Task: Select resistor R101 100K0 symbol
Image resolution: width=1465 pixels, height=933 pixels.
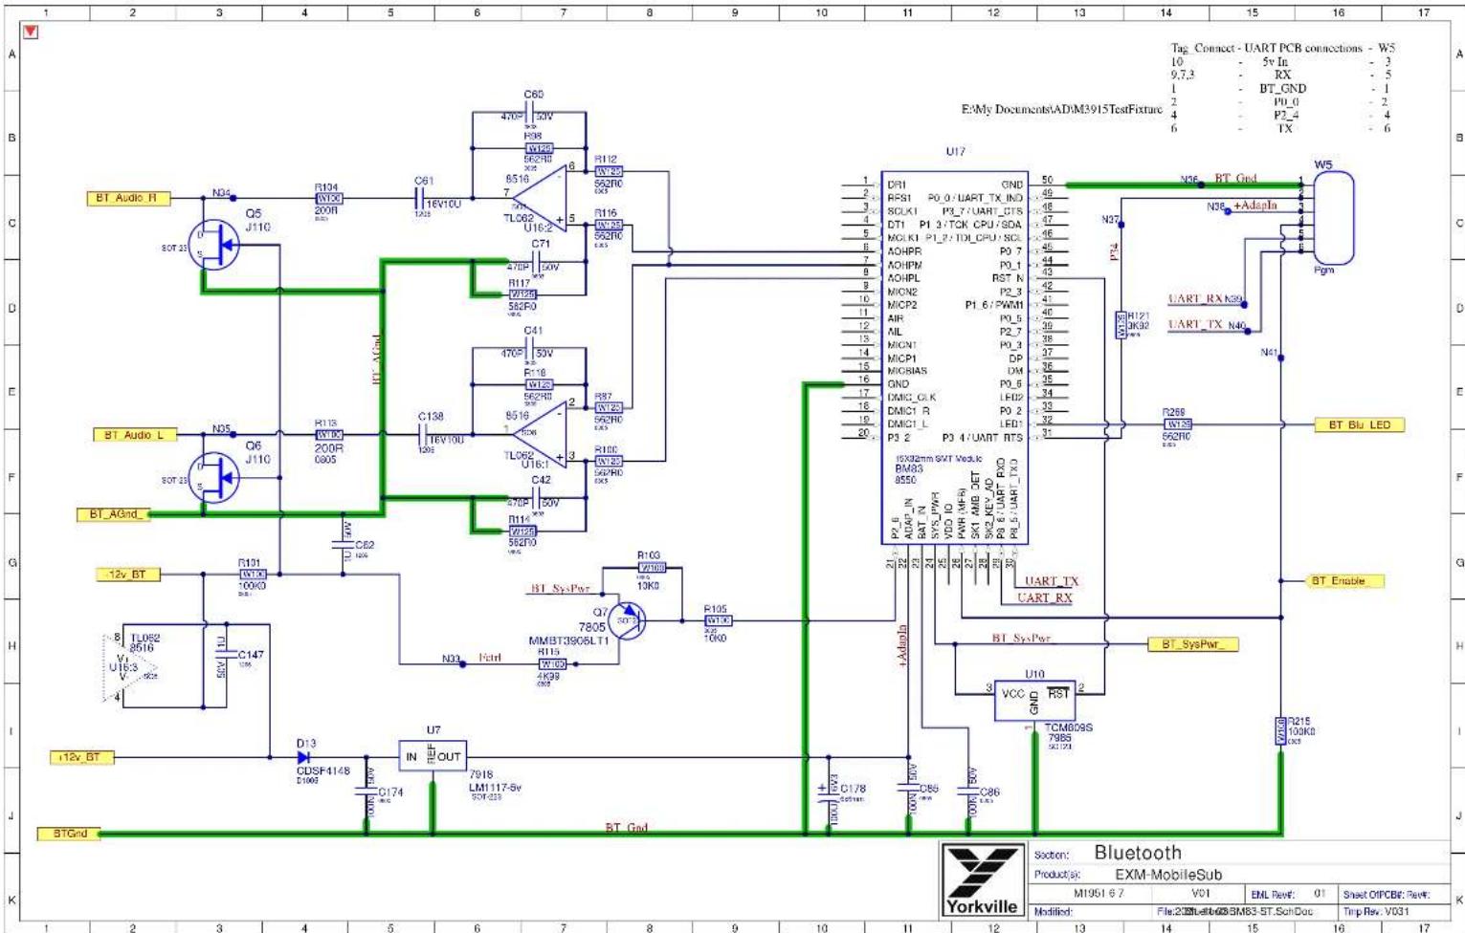Action: click(x=252, y=575)
